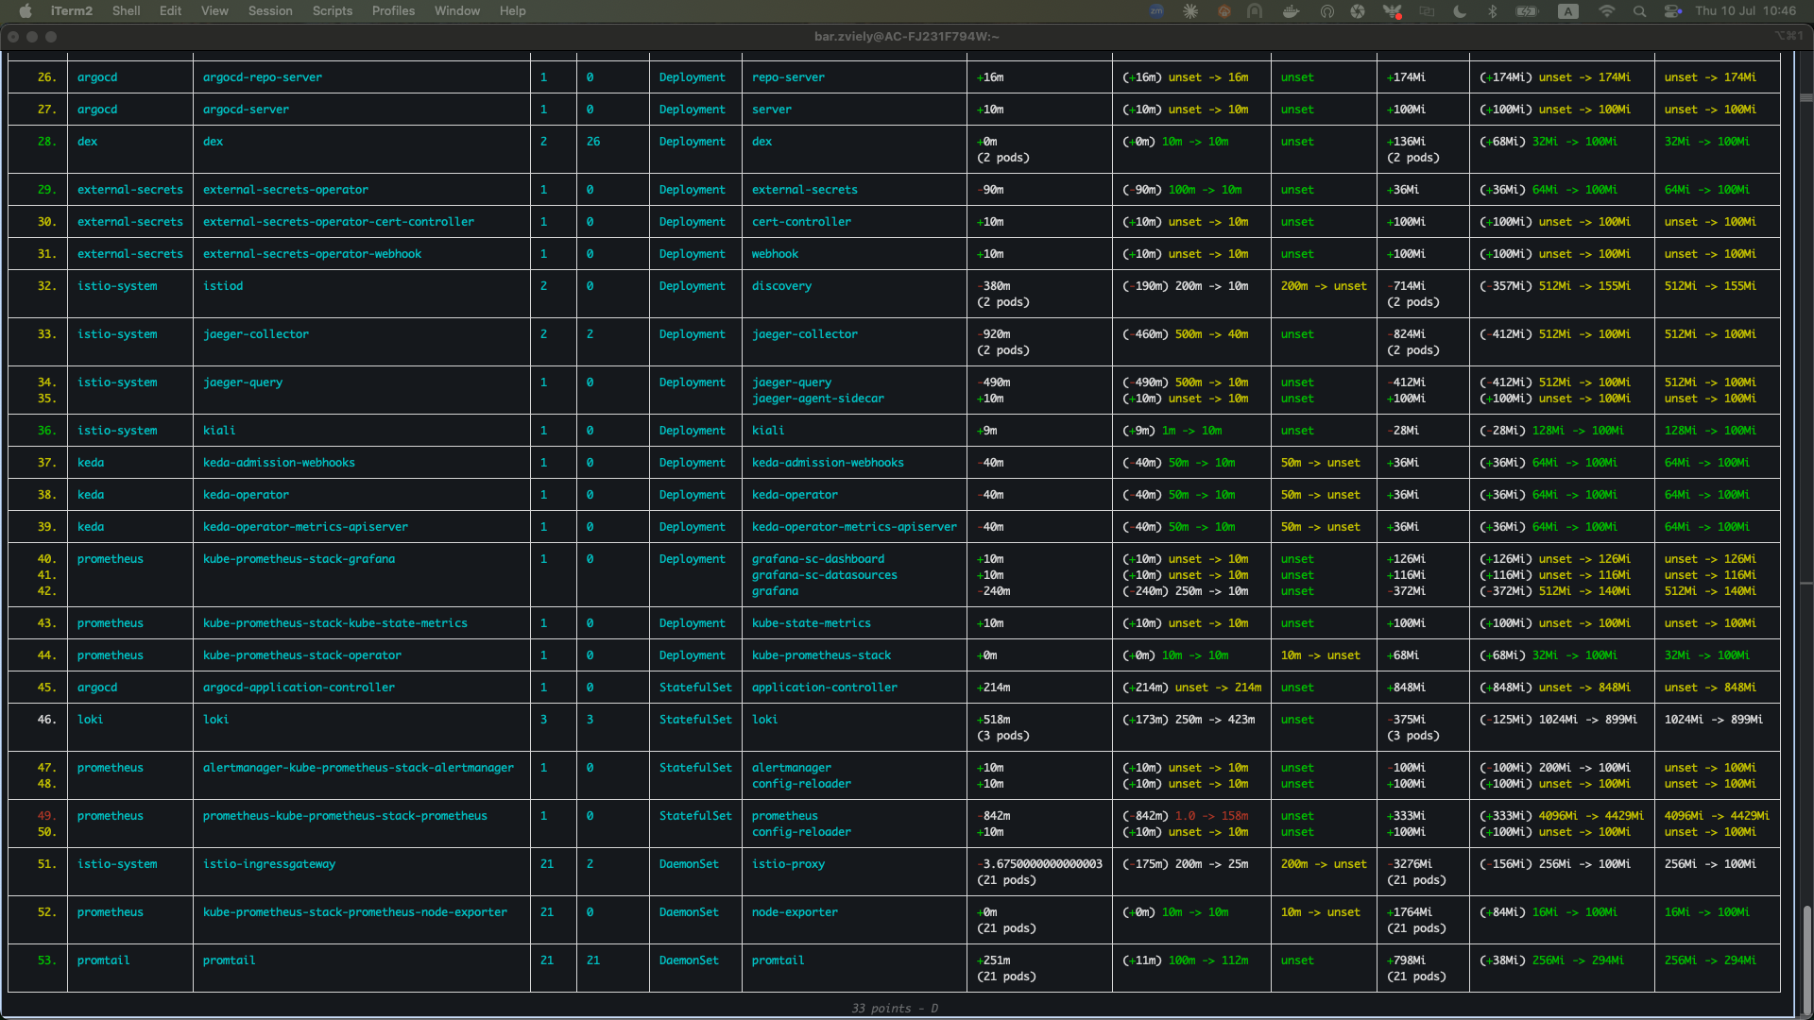
Task: Click the loki namespace cell
Action: (x=91, y=720)
